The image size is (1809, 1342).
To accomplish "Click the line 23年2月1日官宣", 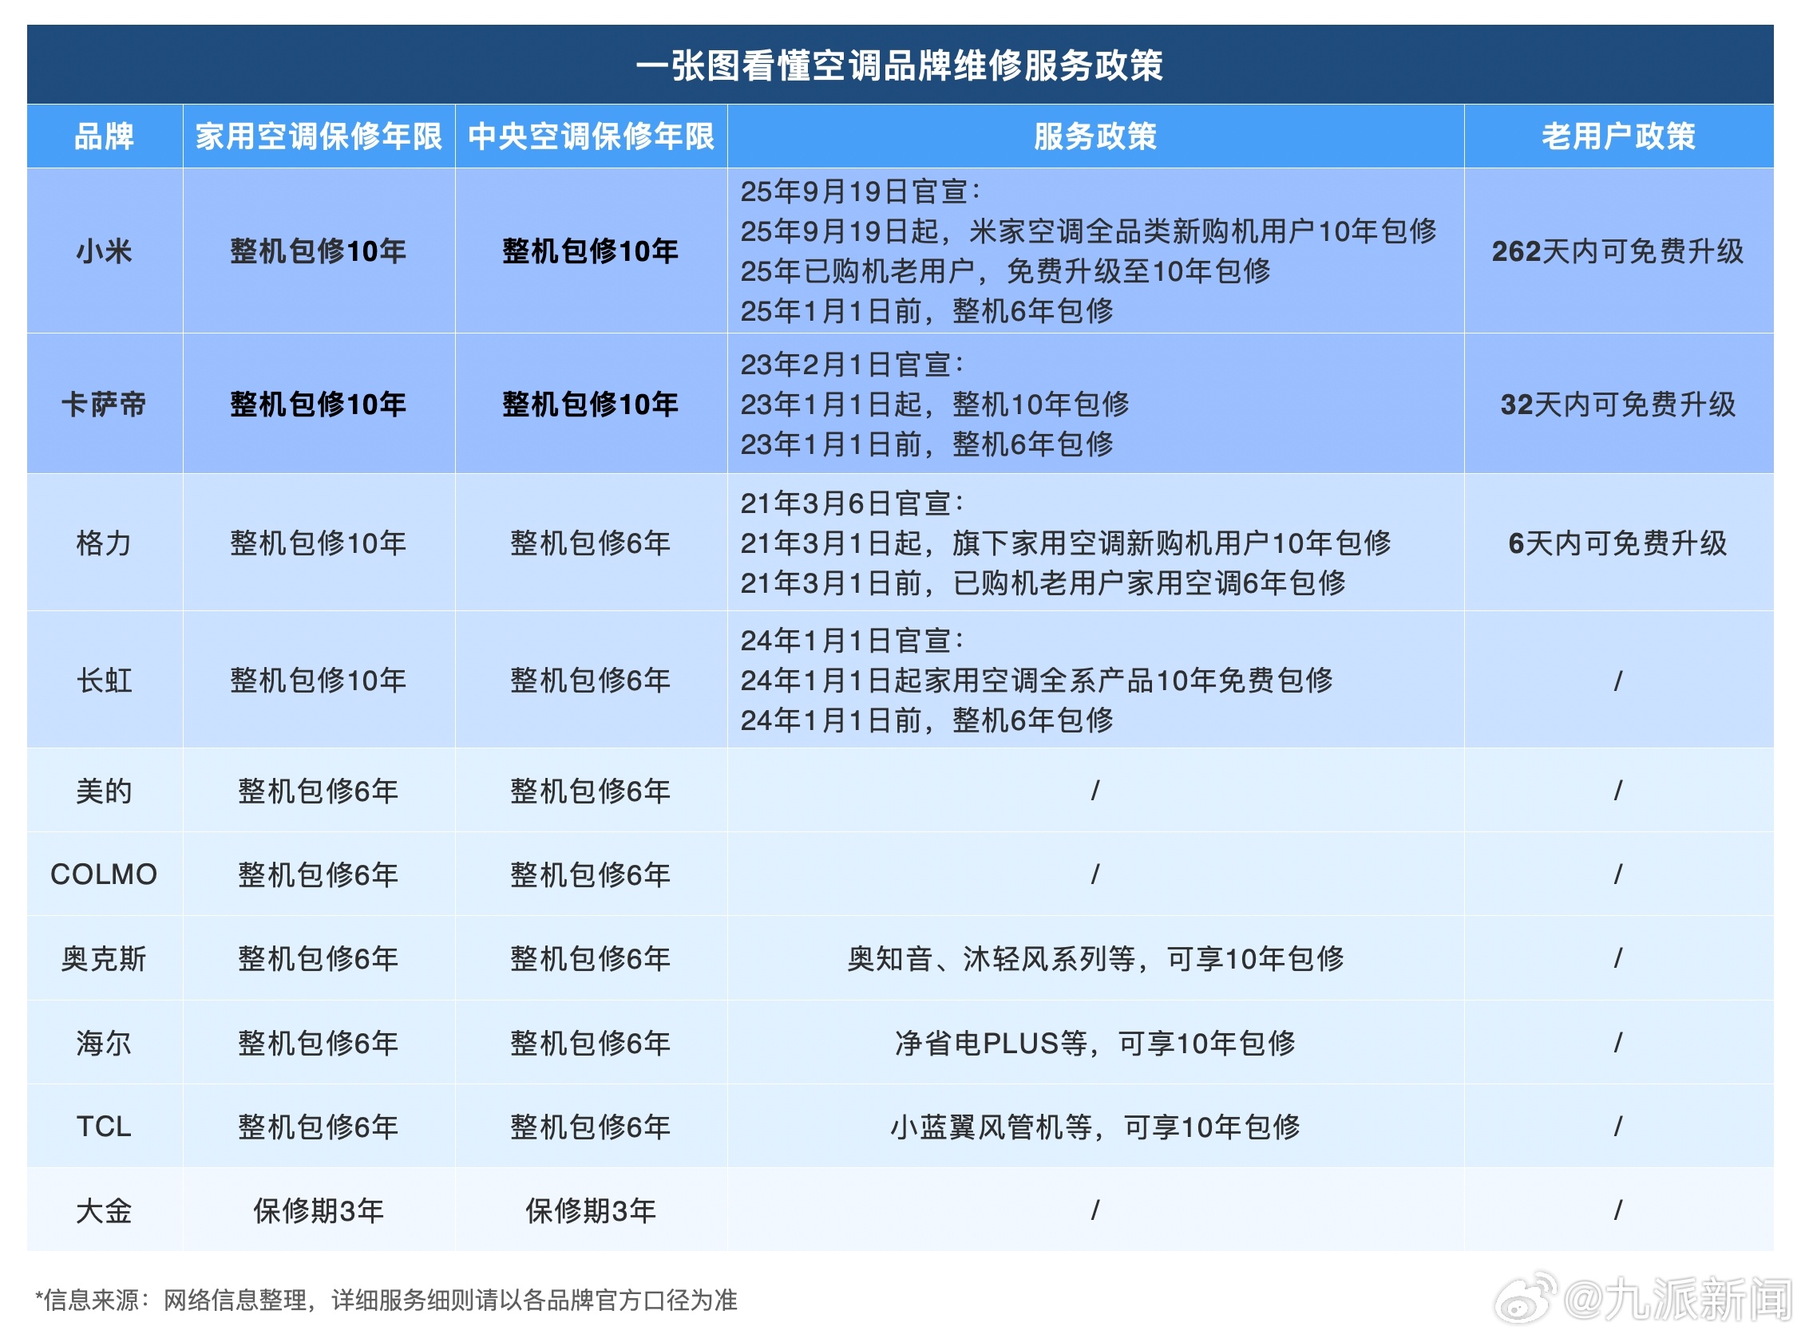I will coord(853,365).
